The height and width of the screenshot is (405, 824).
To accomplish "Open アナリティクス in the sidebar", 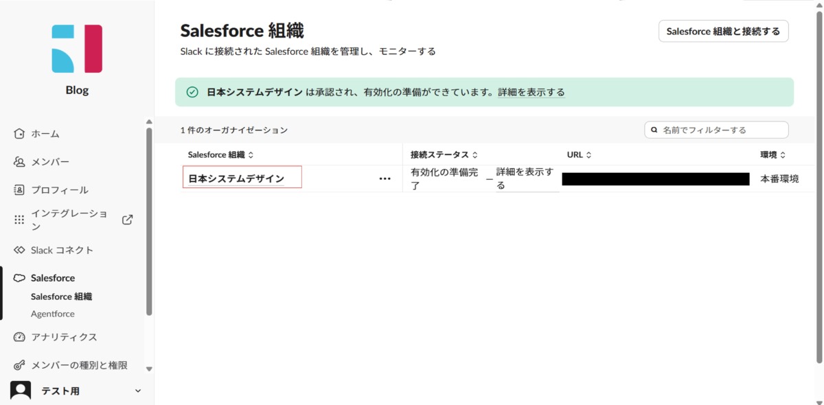I will point(64,337).
